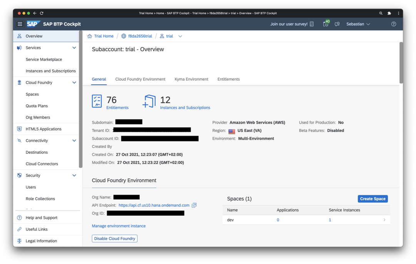This screenshot has height=264, width=416.
Task: Expand the trial breadcrumb dropdown arrow
Action: (180, 36)
